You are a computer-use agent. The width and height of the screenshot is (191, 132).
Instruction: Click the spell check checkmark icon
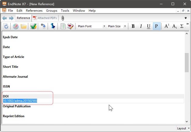coord(33,26)
